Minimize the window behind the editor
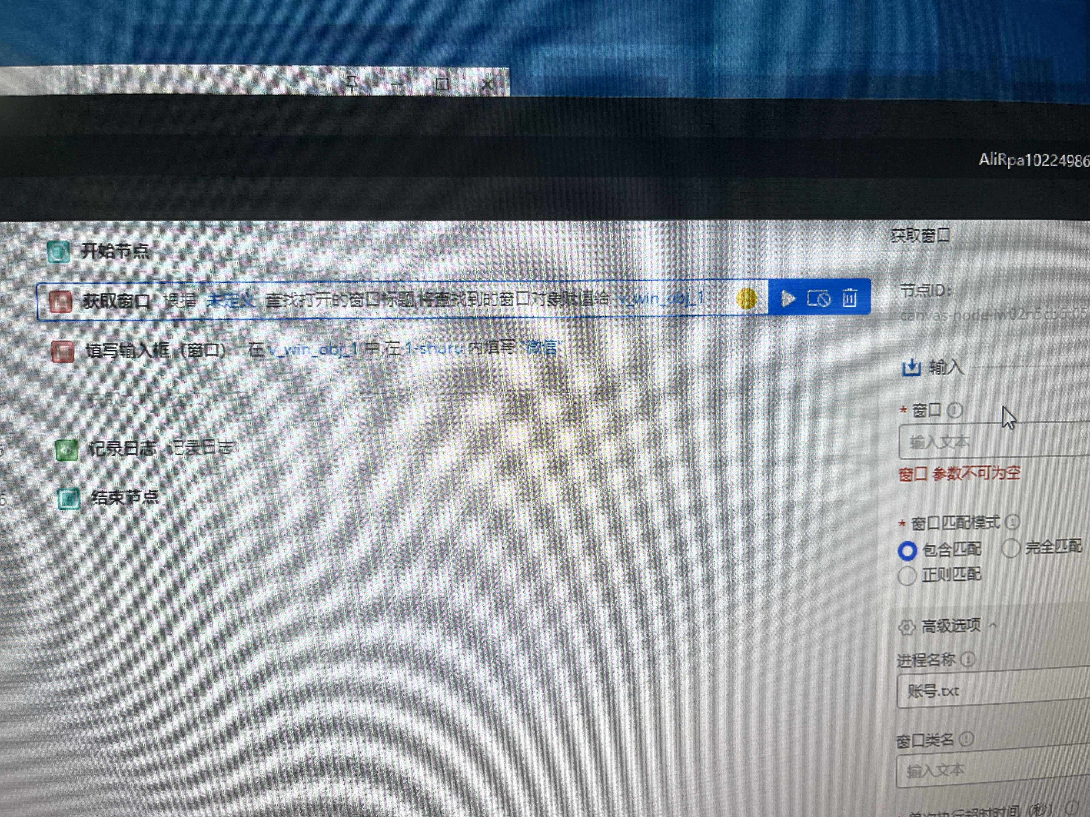This screenshot has width=1090, height=817. click(397, 85)
